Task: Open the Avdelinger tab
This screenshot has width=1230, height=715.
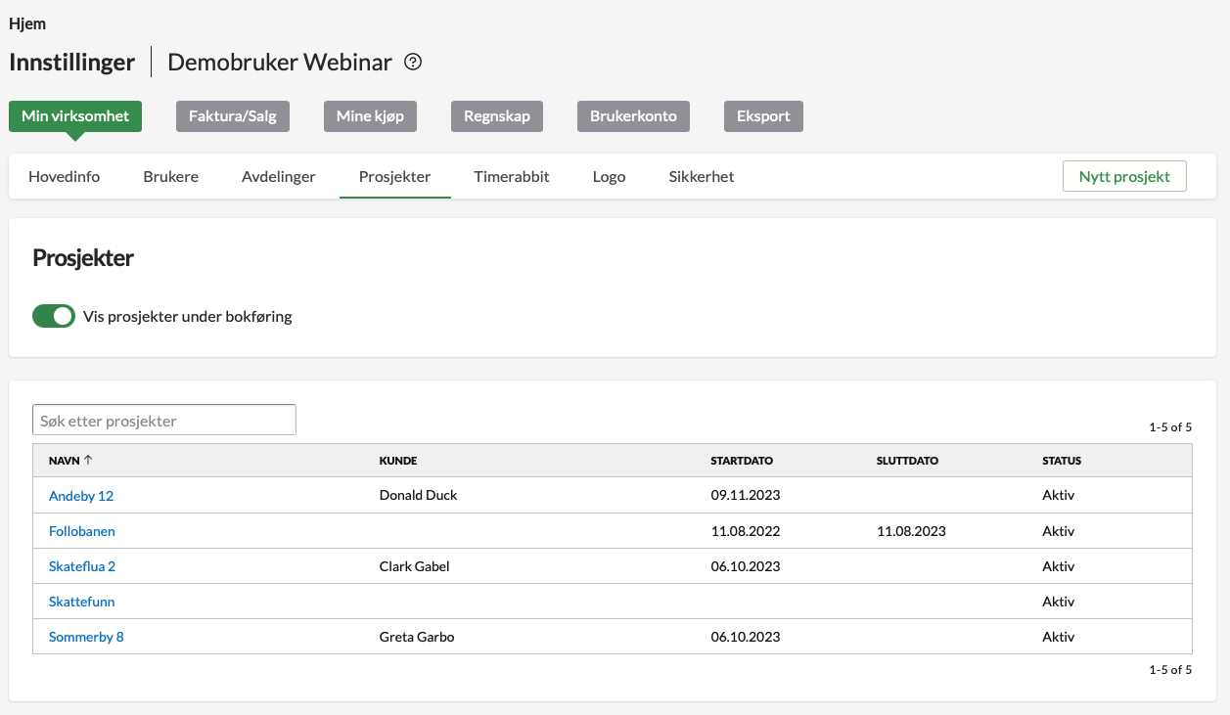Action: tap(278, 177)
